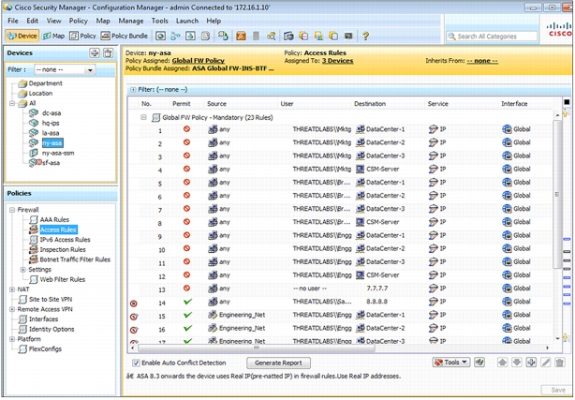This screenshot has height=400, width=575.
Task: Open Global FW Policy link
Action: click(x=198, y=61)
